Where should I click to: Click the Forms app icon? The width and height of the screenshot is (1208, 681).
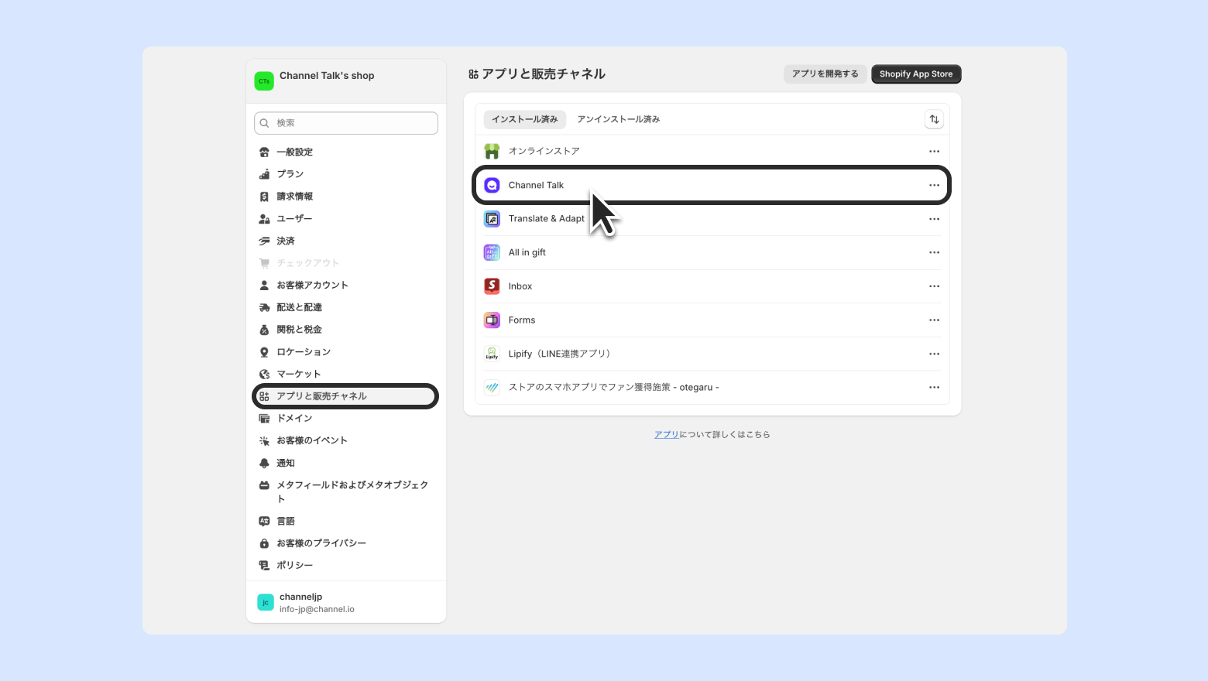[492, 320]
